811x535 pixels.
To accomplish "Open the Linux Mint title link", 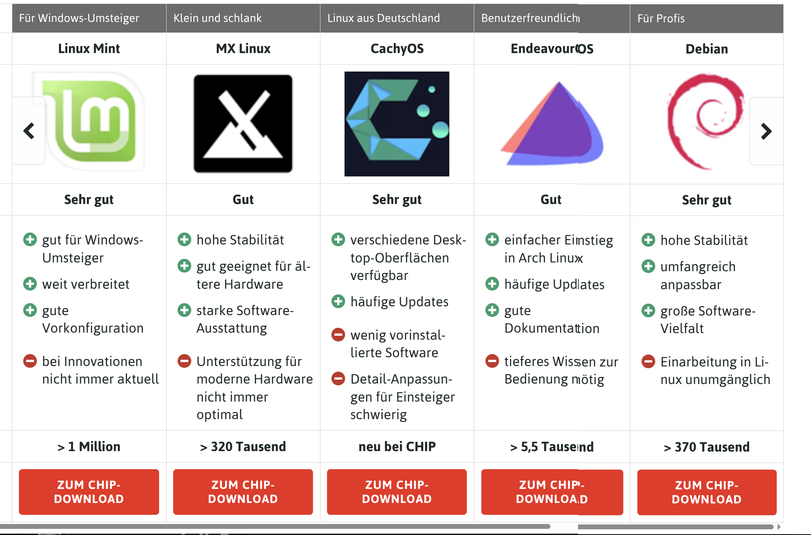I will (89, 48).
